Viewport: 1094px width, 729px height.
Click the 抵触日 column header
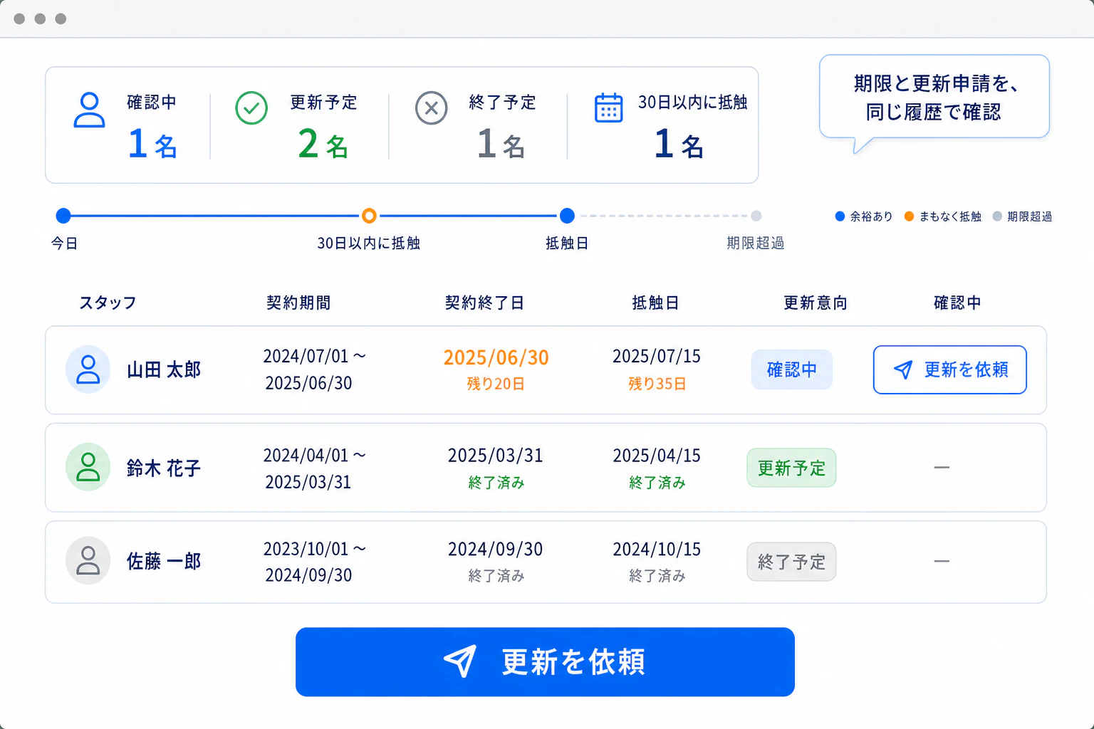(x=655, y=303)
